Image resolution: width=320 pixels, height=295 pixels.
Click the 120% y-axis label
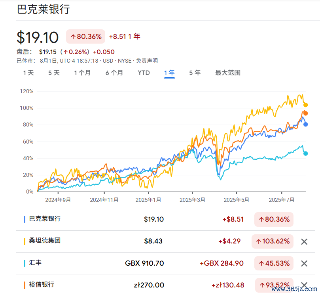(x=27, y=91)
